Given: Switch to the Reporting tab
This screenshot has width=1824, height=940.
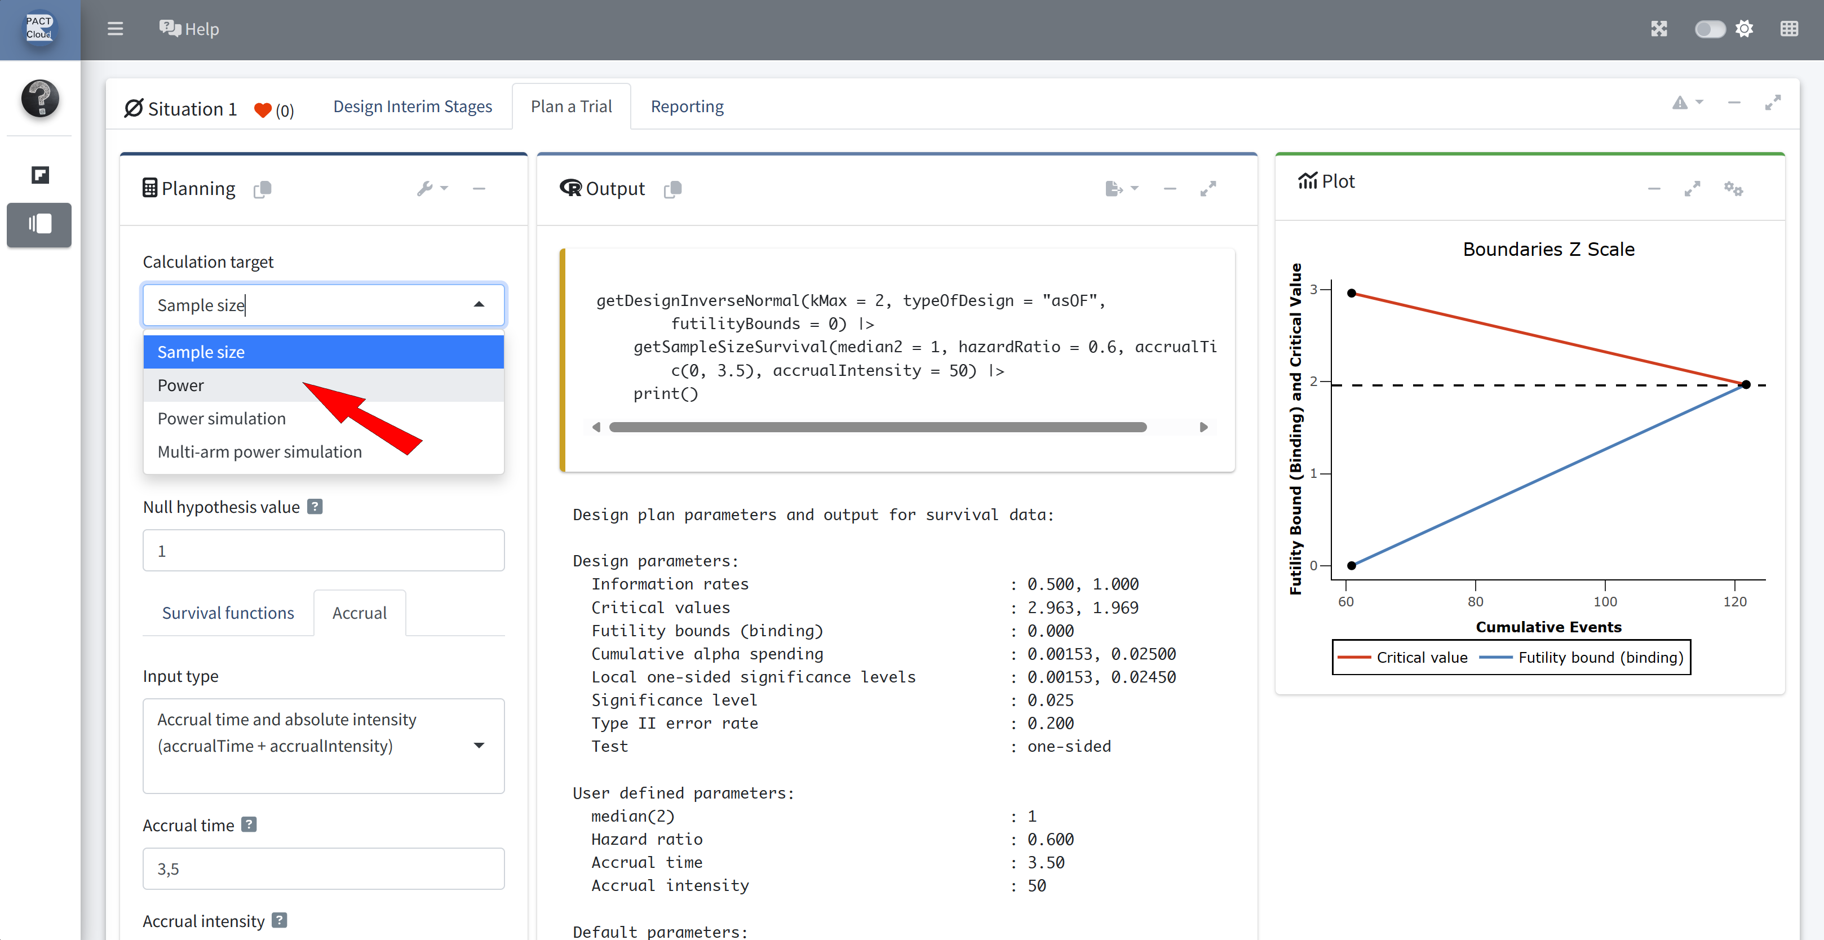Looking at the screenshot, I should [x=686, y=106].
